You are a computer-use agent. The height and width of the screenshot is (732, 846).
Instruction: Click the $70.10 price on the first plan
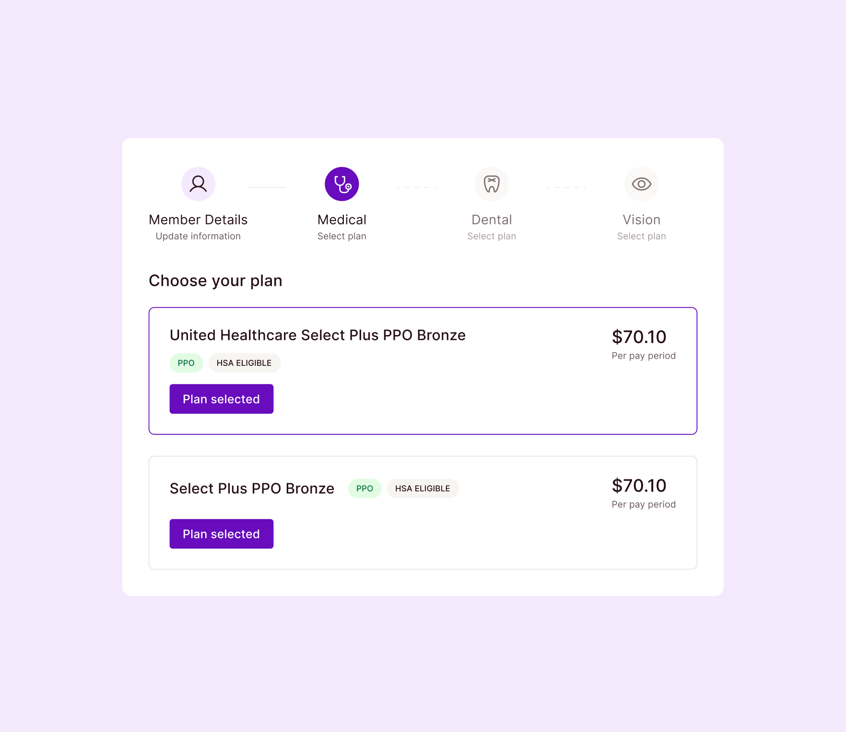click(639, 337)
